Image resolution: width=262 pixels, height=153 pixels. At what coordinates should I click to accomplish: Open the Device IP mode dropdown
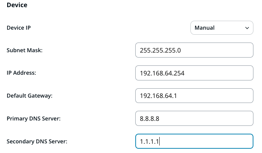[222, 28]
